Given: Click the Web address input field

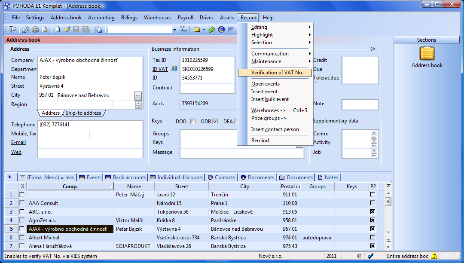Looking at the screenshot, I should pos(90,153).
